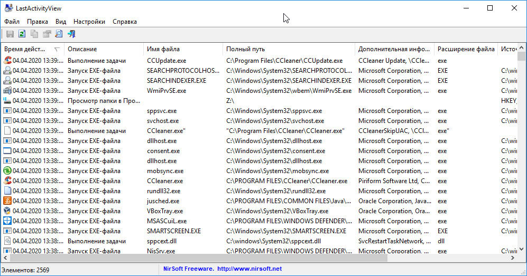Click the SvcRestartTaskNetwork info cell
Image resolution: width=527 pixels, height=276 pixels.
(x=394, y=241)
